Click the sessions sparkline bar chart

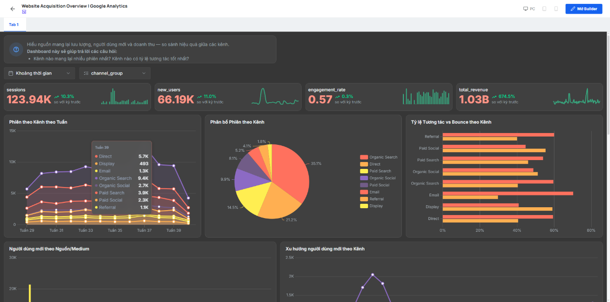coord(125,97)
